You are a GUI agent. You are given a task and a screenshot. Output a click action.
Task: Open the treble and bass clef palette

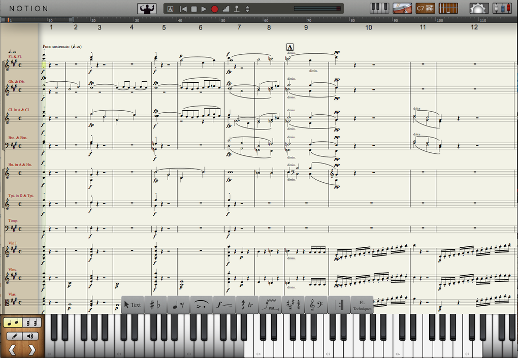316,305
